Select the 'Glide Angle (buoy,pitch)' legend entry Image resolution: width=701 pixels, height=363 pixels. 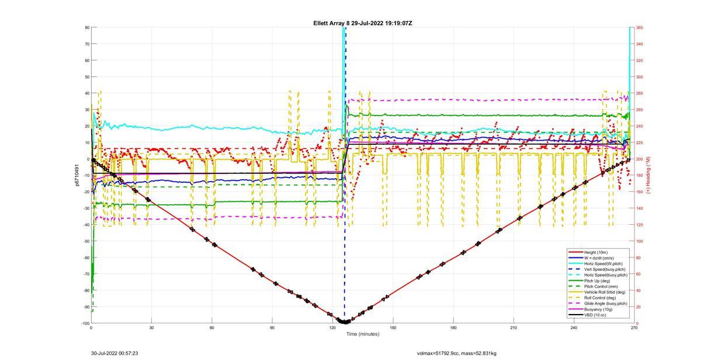click(606, 303)
